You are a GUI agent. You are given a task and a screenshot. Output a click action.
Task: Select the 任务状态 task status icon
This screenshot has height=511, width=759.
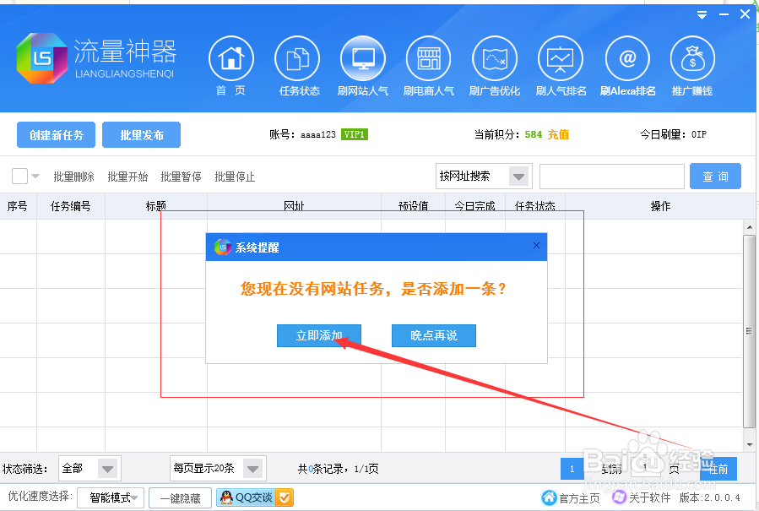click(296, 59)
